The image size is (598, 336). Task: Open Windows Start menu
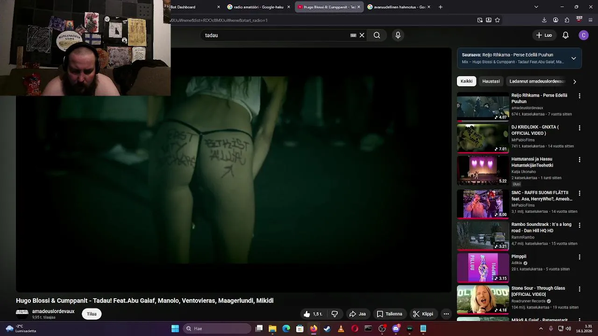(175, 329)
